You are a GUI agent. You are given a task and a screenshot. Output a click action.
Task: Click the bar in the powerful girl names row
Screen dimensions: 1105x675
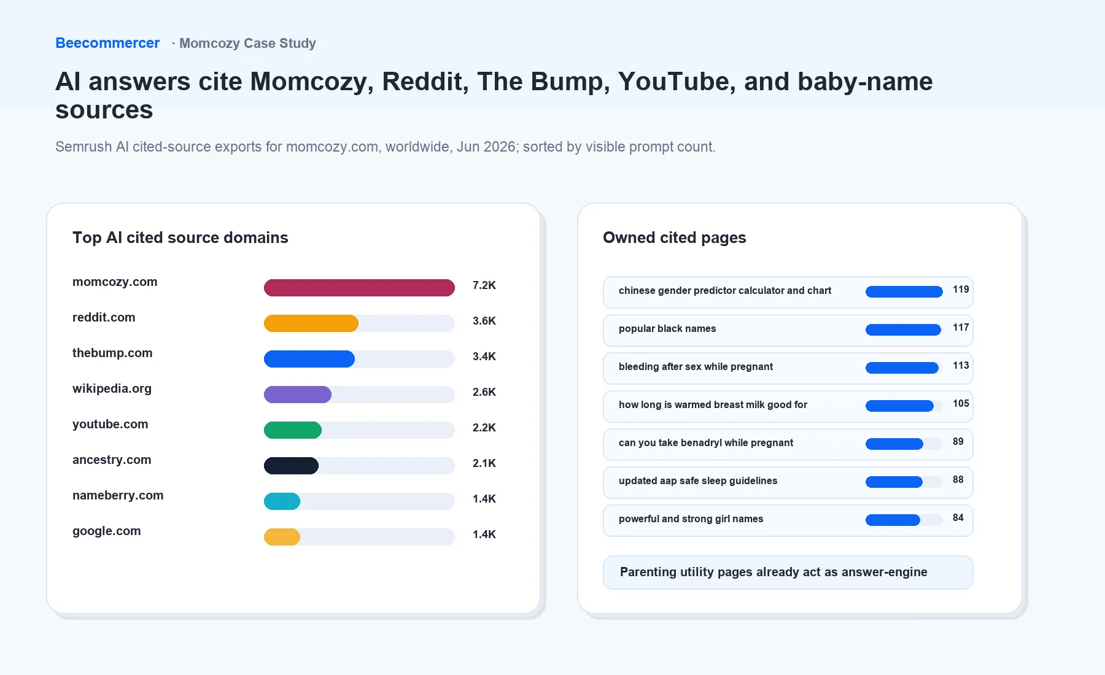point(893,520)
